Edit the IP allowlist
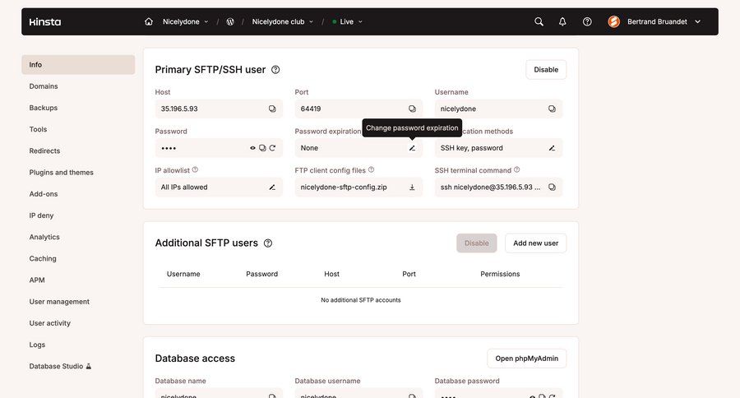Viewport: 740px width, 398px height. tap(272, 187)
